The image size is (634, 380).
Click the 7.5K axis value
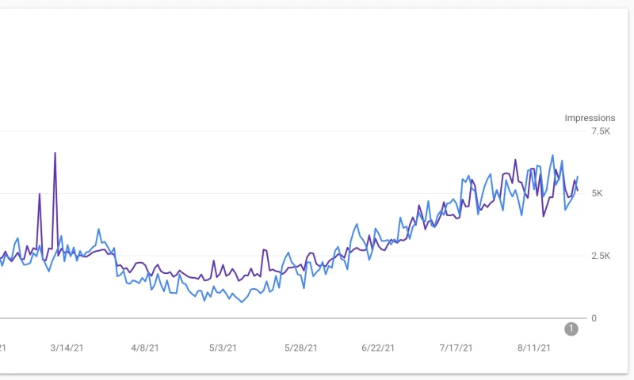pos(601,131)
